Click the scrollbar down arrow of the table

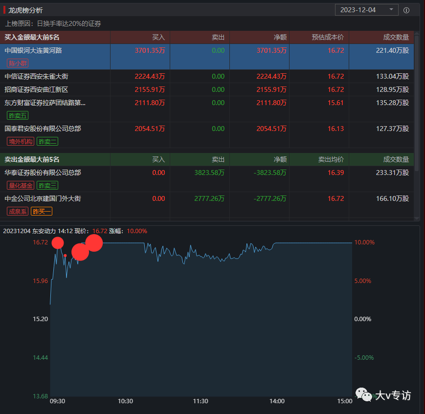tap(417, 218)
